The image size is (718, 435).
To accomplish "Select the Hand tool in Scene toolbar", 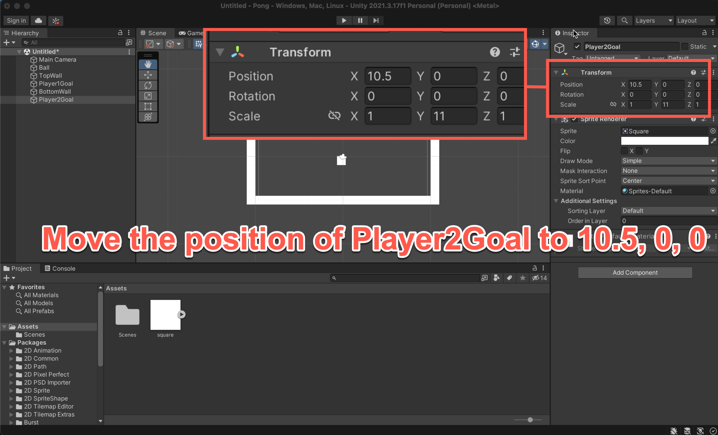I will pyautogui.click(x=148, y=64).
